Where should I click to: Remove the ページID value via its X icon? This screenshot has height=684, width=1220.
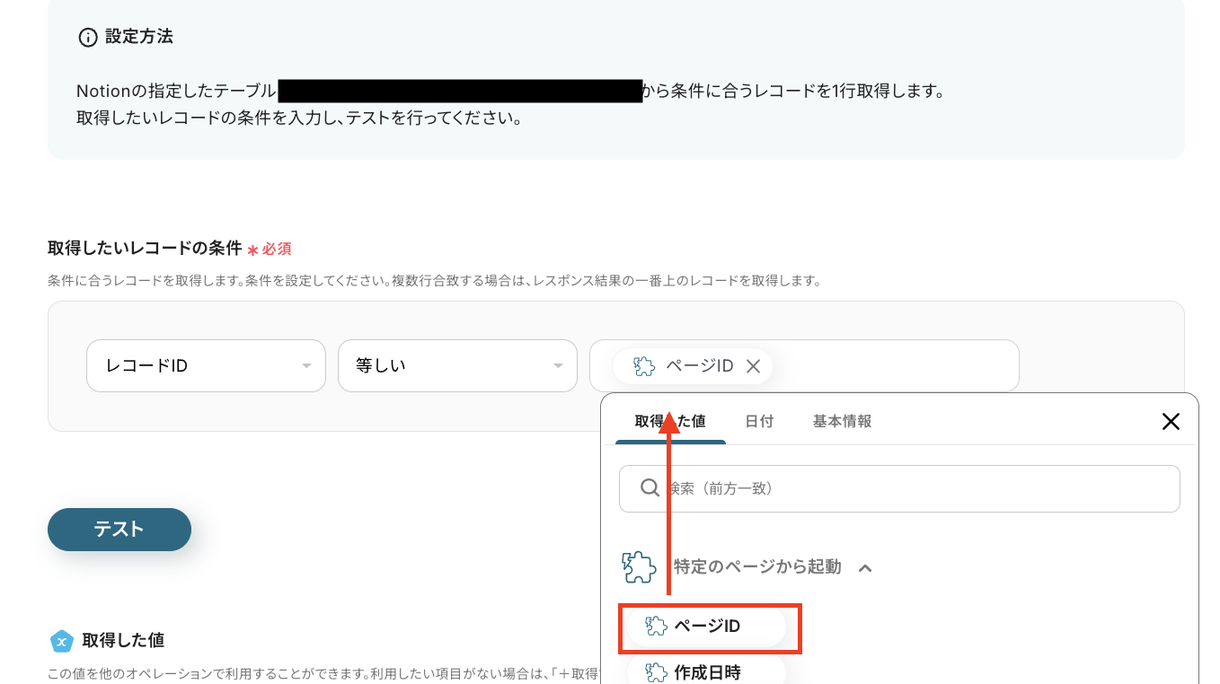click(754, 365)
